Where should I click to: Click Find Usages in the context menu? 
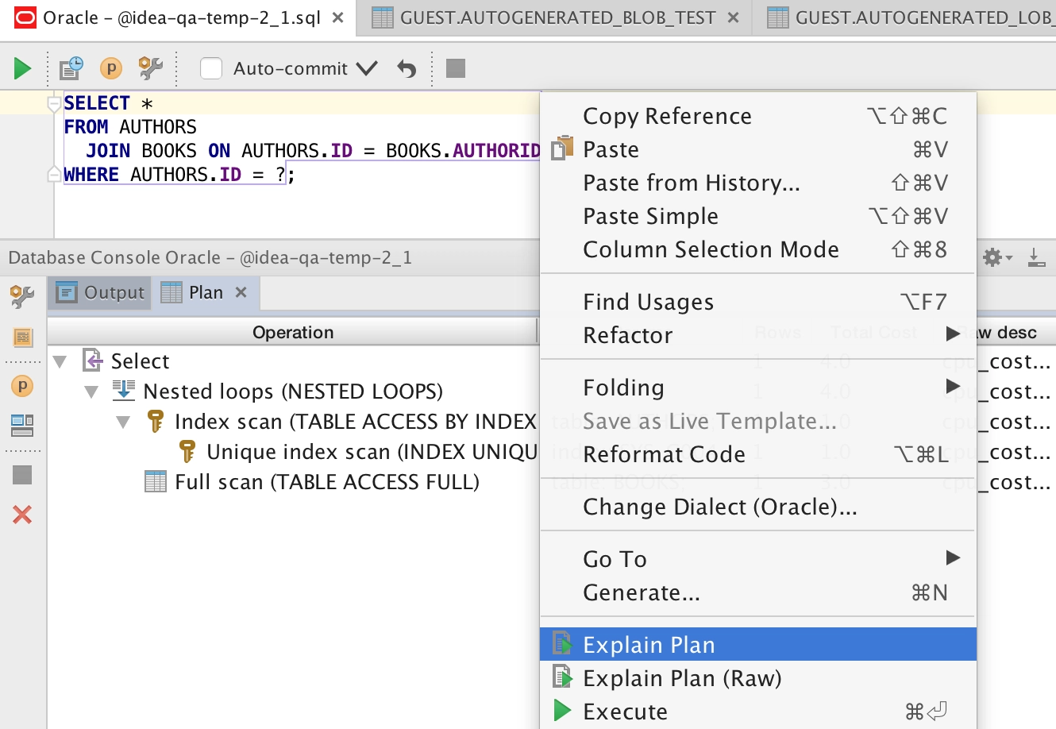(x=758, y=301)
